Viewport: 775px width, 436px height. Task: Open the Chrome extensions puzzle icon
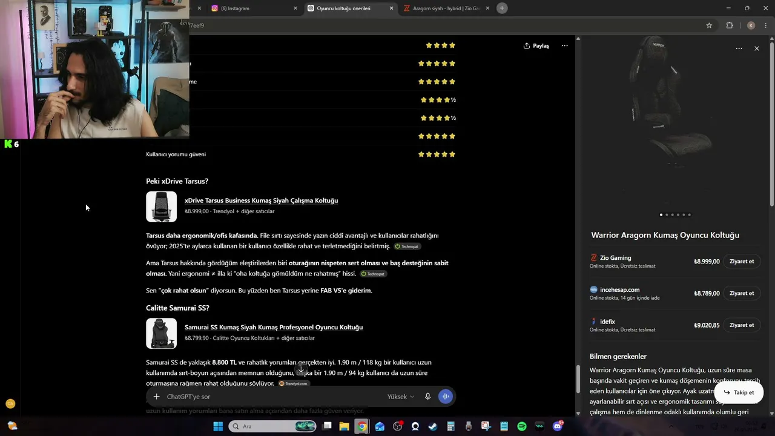[730, 25]
